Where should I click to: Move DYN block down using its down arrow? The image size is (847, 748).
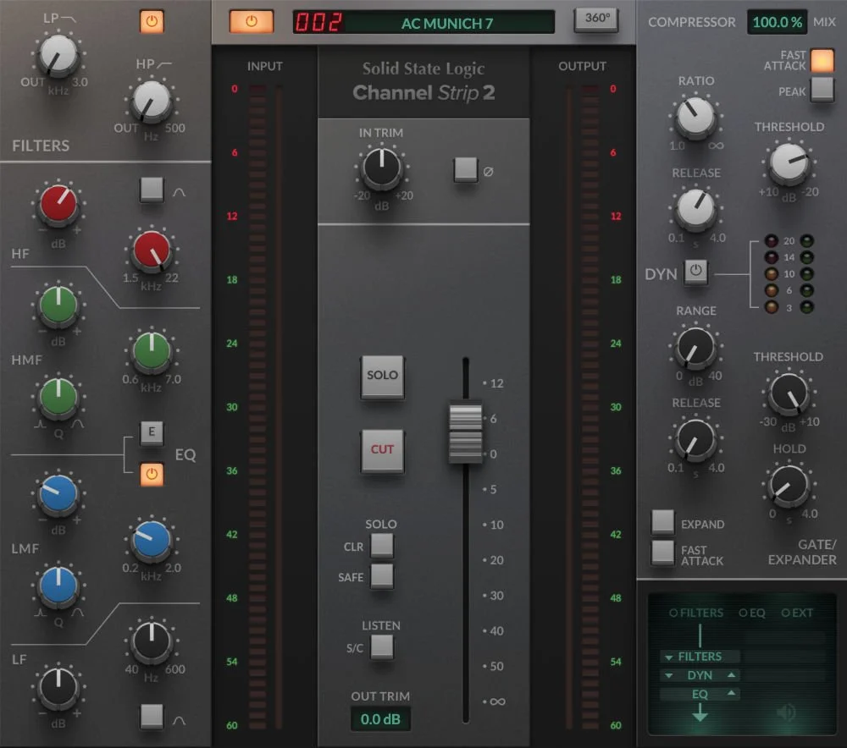pyautogui.click(x=669, y=676)
